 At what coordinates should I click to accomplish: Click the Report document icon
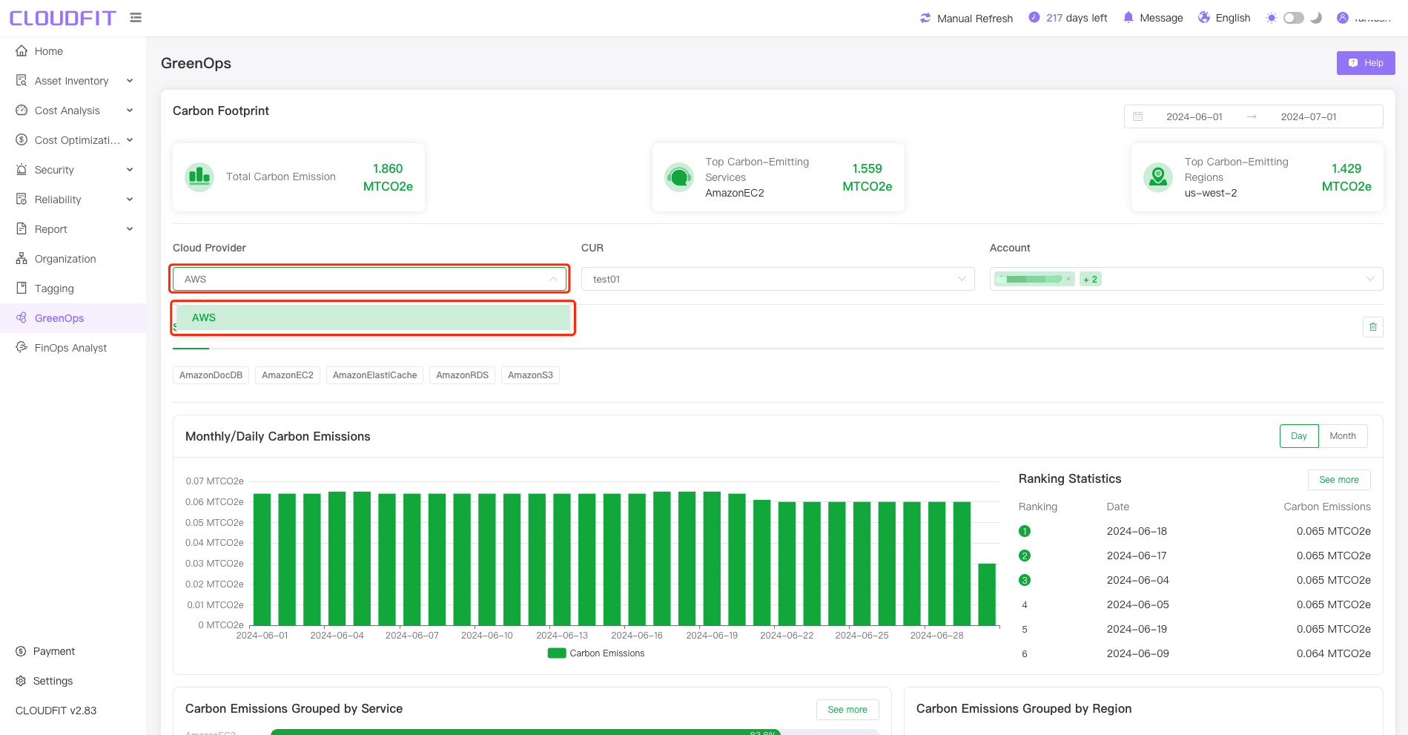click(22, 228)
